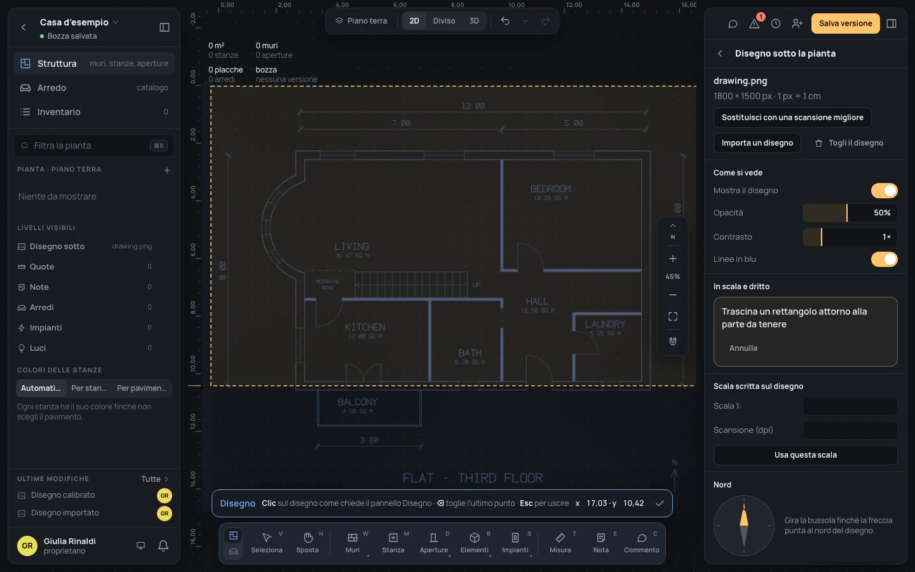Screen dimensions: 915x572
Task: Choose the Commento tool
Action: pyautogui.click(x=642, y=543)
